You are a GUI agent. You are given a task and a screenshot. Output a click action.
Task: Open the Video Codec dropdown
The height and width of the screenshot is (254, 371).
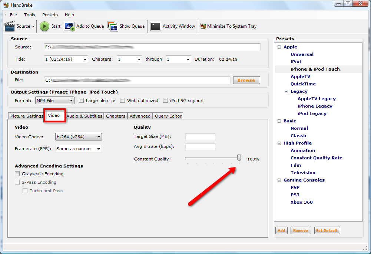coord(79,137)
